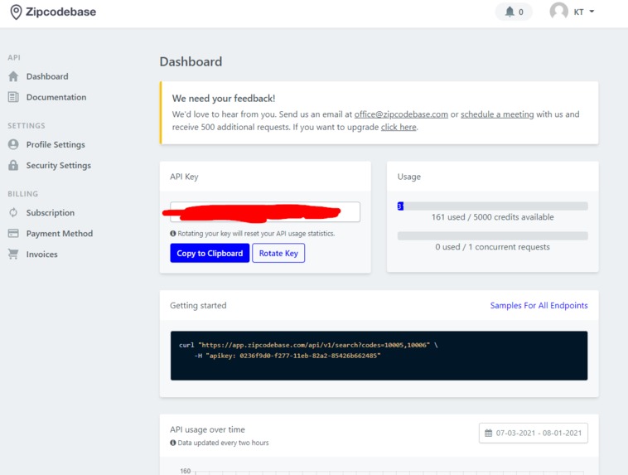This screenshot has height=475, width=628.
Task: Click '161 used / 5000 credits available' text
Action: coord(493,217)
